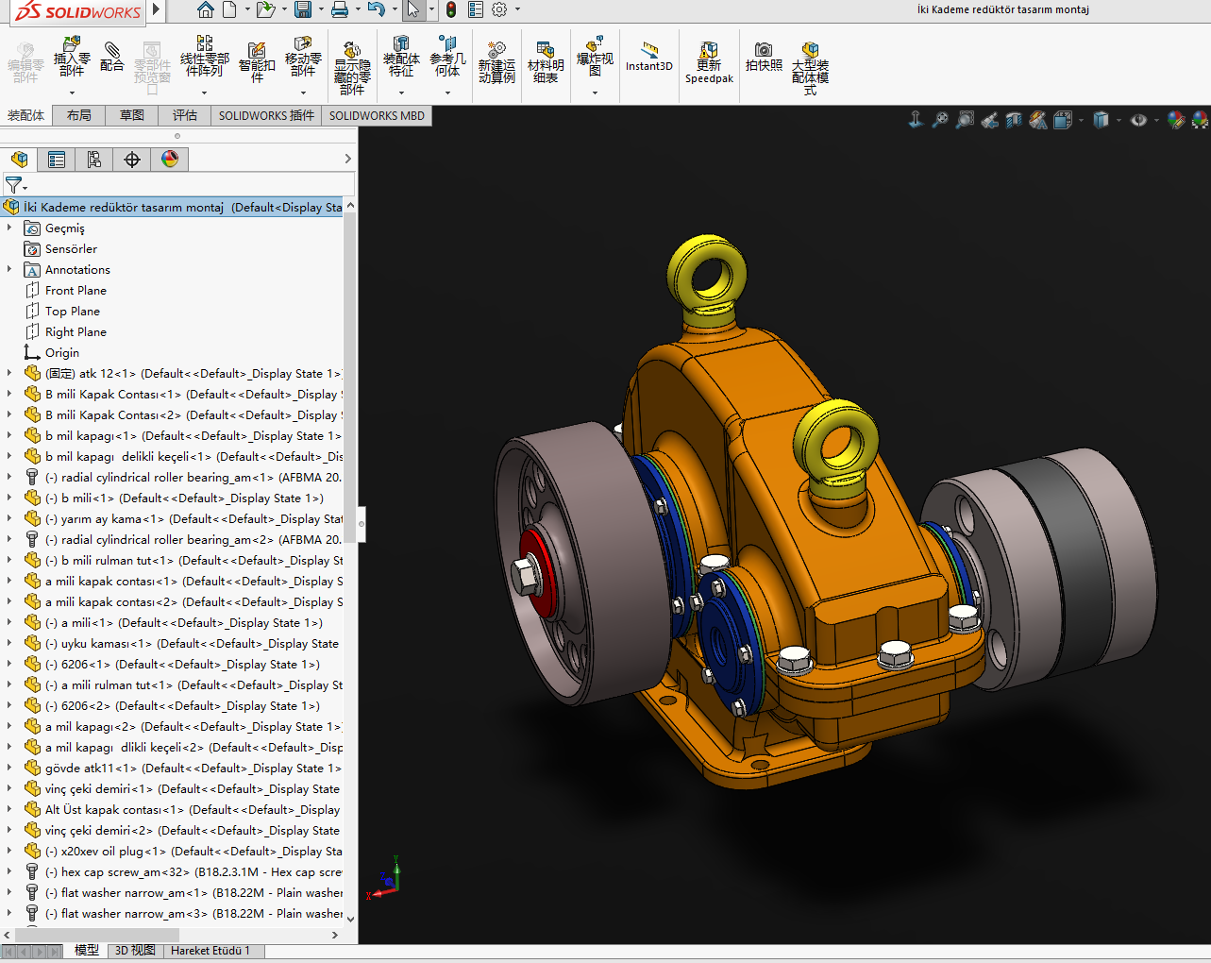Screen dimensions: 1211x963
Task: Expand the Annotations folder in the tree
Action: pyautogui.click(x=9, y=269)
